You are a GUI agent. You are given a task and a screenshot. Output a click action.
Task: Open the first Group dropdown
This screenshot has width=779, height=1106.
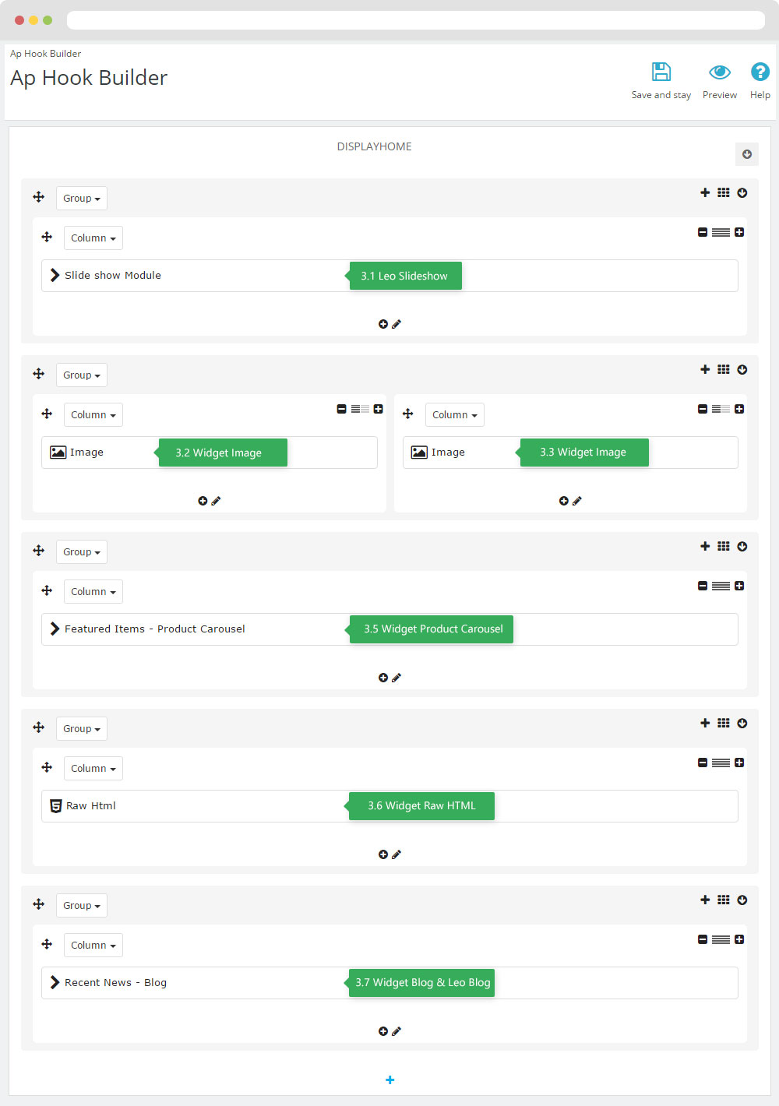(x=82, y=199)
